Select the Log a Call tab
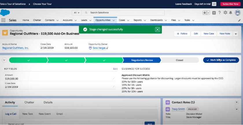 (11, 114)
